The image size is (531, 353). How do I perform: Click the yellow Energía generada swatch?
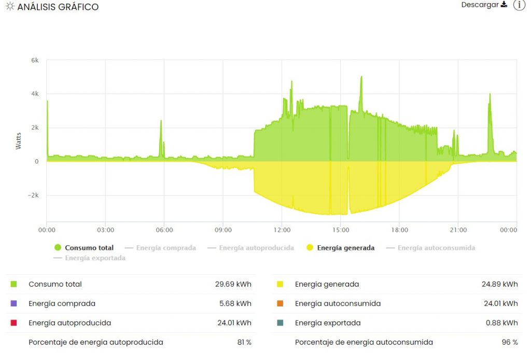click(280, 284)
